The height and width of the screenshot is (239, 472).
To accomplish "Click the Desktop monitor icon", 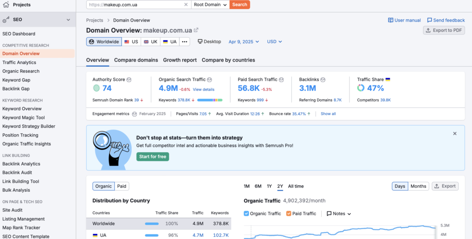I will point(200,41).
